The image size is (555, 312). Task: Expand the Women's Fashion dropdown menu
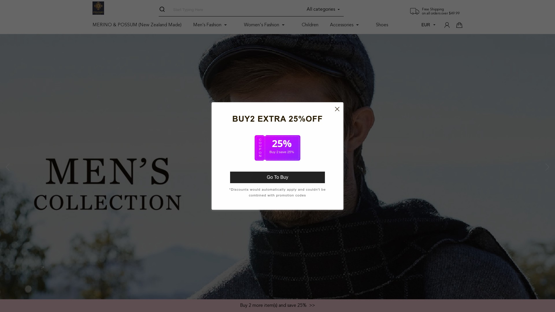point(264,25)
